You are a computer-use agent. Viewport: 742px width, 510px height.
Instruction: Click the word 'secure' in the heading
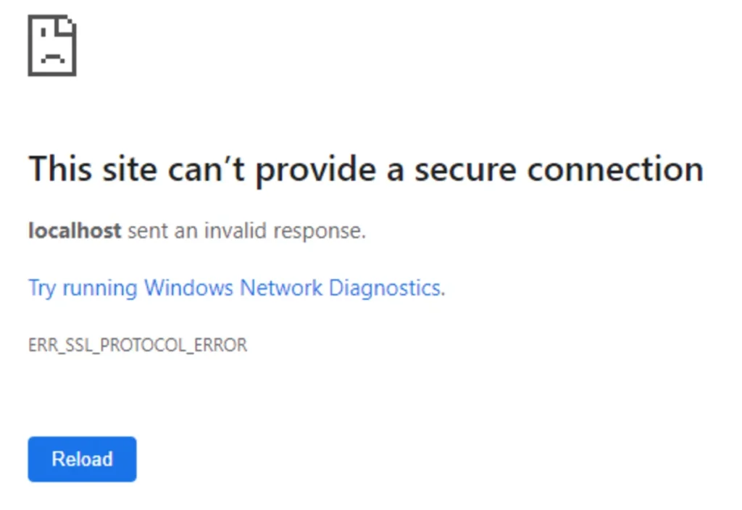point(465,170)
